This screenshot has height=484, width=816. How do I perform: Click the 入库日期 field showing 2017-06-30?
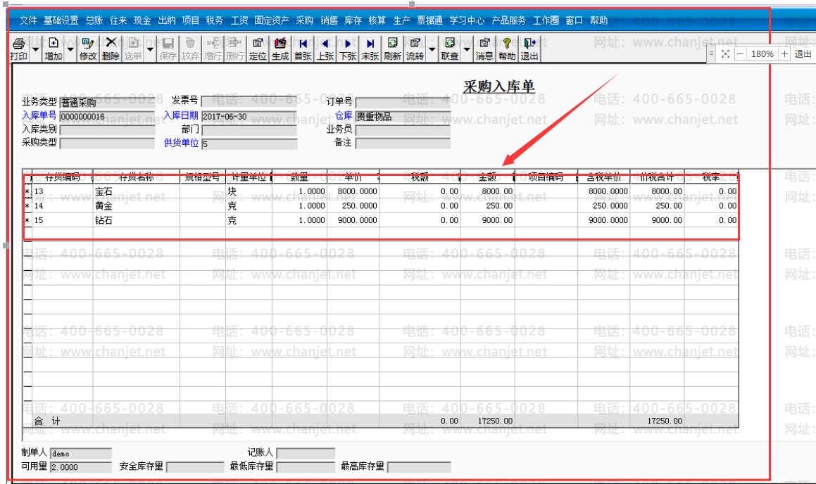click(x=249, y=117)
